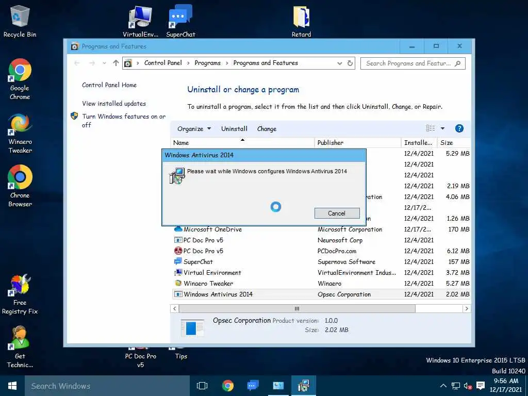Viewport: 528px width, 396px height.
Task: Click the Change toolbar command
Action: (267, 128)
